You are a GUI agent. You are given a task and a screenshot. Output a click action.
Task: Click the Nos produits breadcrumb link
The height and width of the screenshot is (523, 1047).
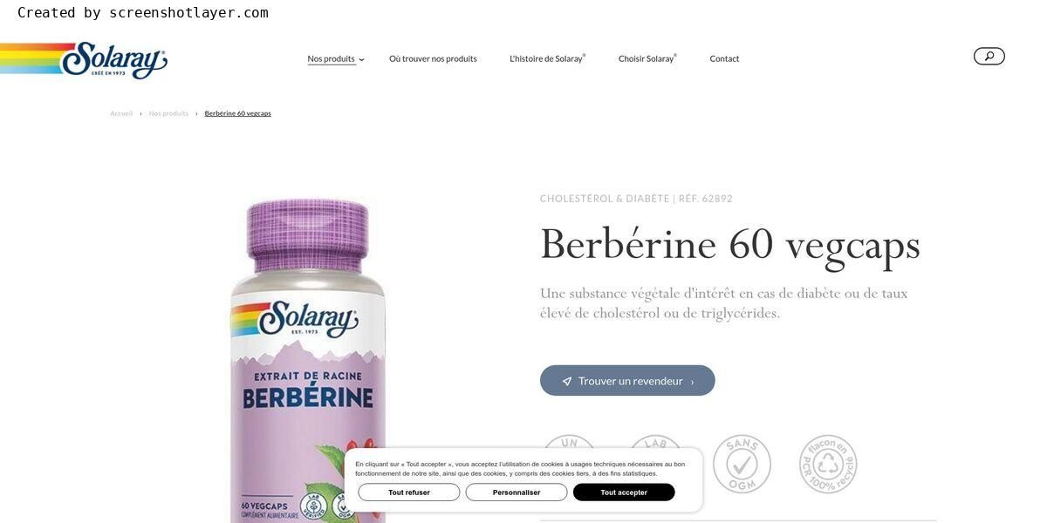pyautogui.click(x=168, y=113)
